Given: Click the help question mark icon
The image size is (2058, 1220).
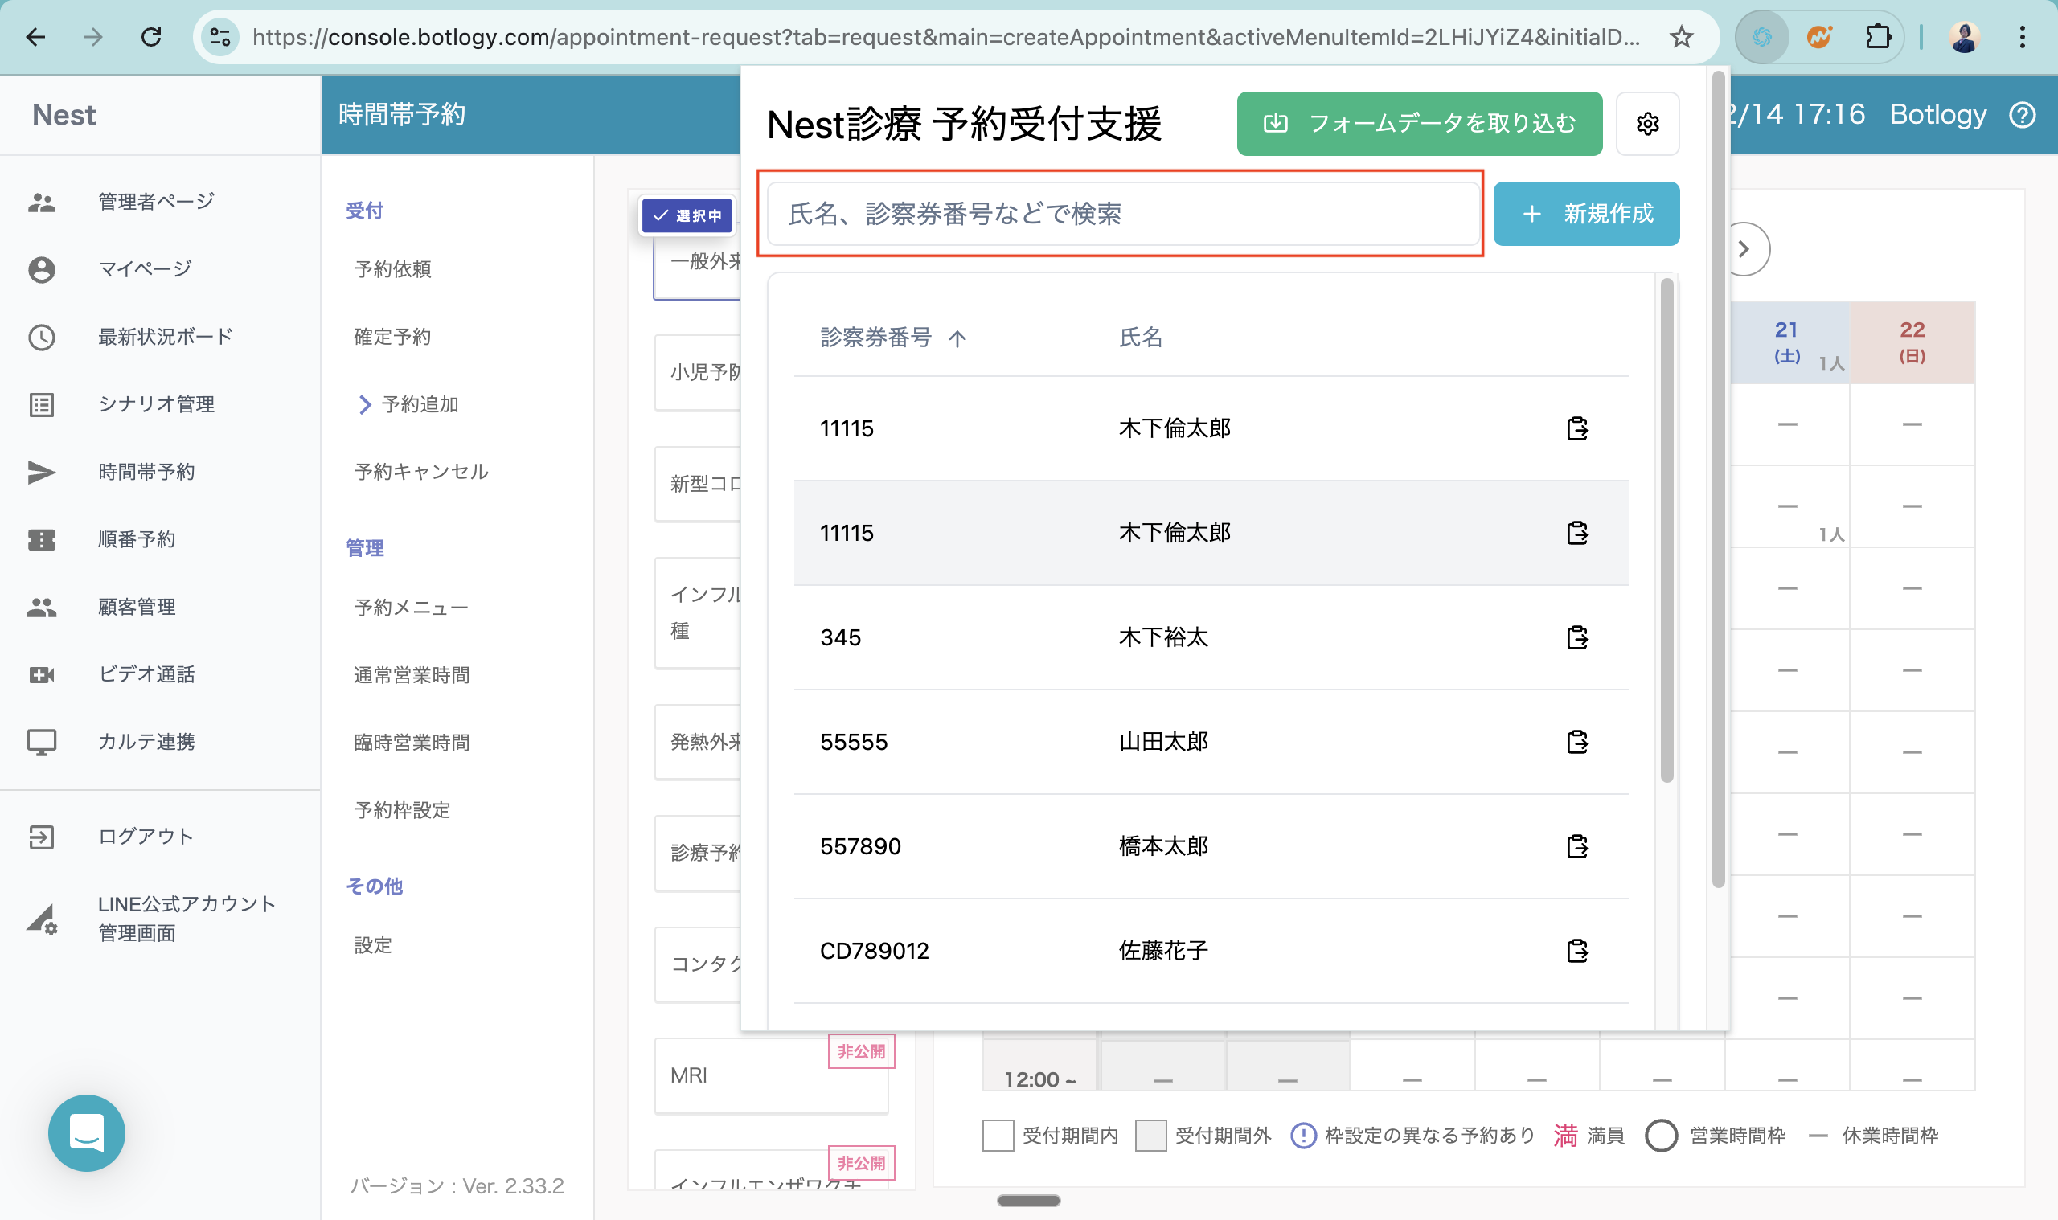Looking at the screenshot, I should [x=2022, y=115].
